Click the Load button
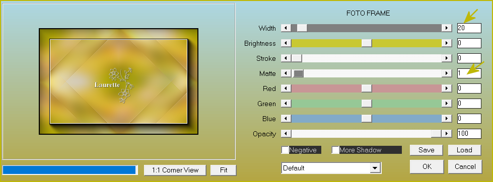The image size is (493, 182). point(464,150)
